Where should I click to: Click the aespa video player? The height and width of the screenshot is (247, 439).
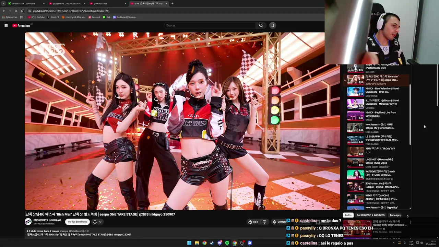(x=182, y=121)
